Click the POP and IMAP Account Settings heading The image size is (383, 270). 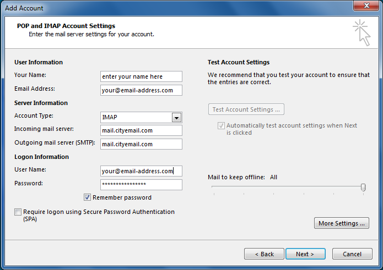(66, 26)
